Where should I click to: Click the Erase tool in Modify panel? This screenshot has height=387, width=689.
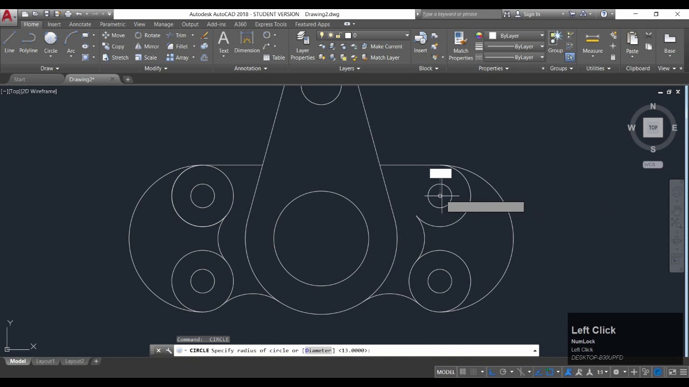[x=205, y=35]
